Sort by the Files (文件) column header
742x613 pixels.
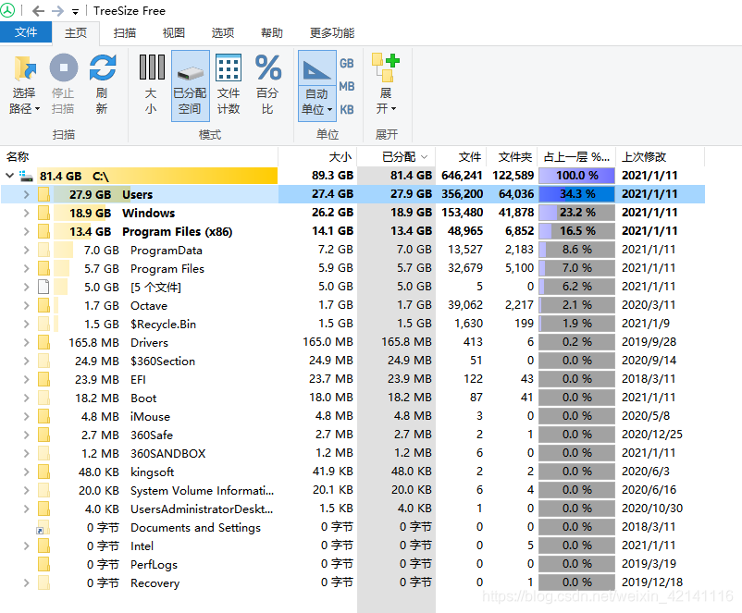coord(462,156)
